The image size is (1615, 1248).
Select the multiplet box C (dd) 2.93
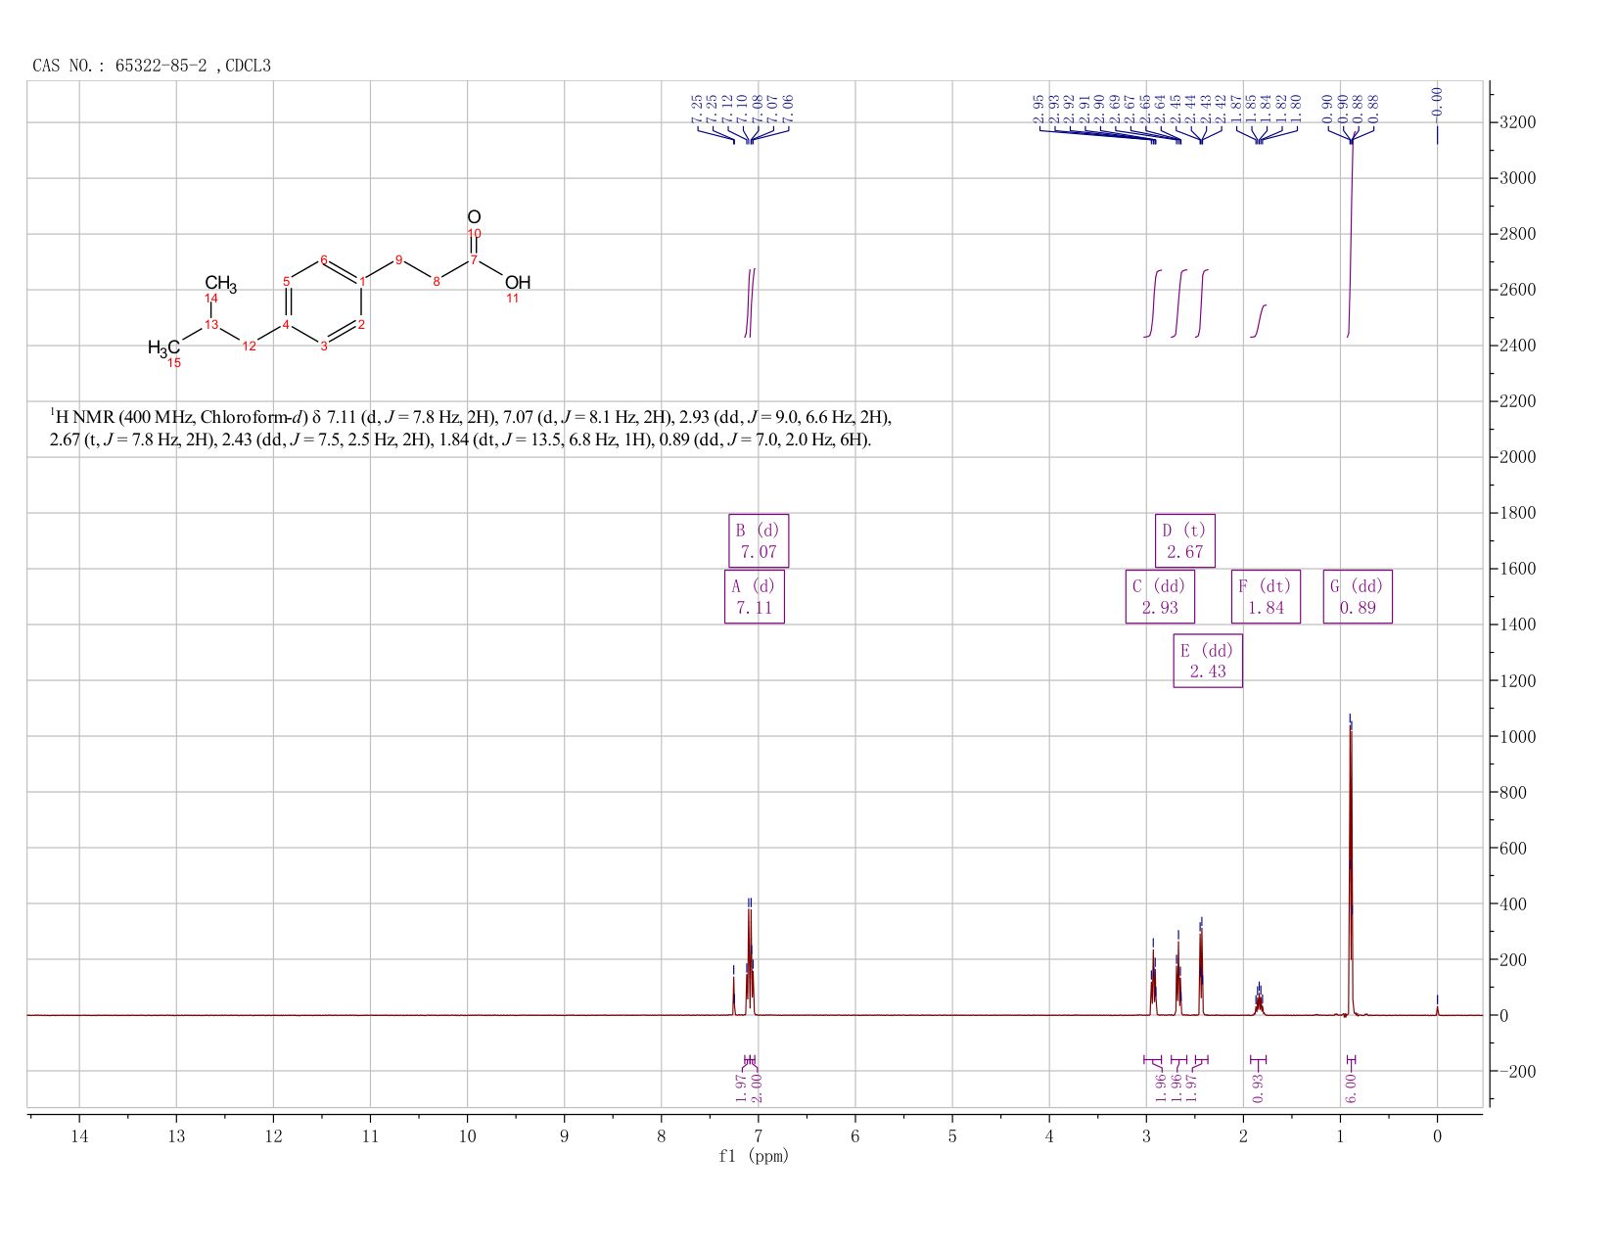point(1160,596)
